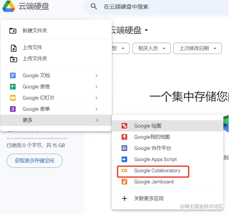Expand the 更多 submenu chevron
Screen dimensions: 229x215
(x=97, y=120)
